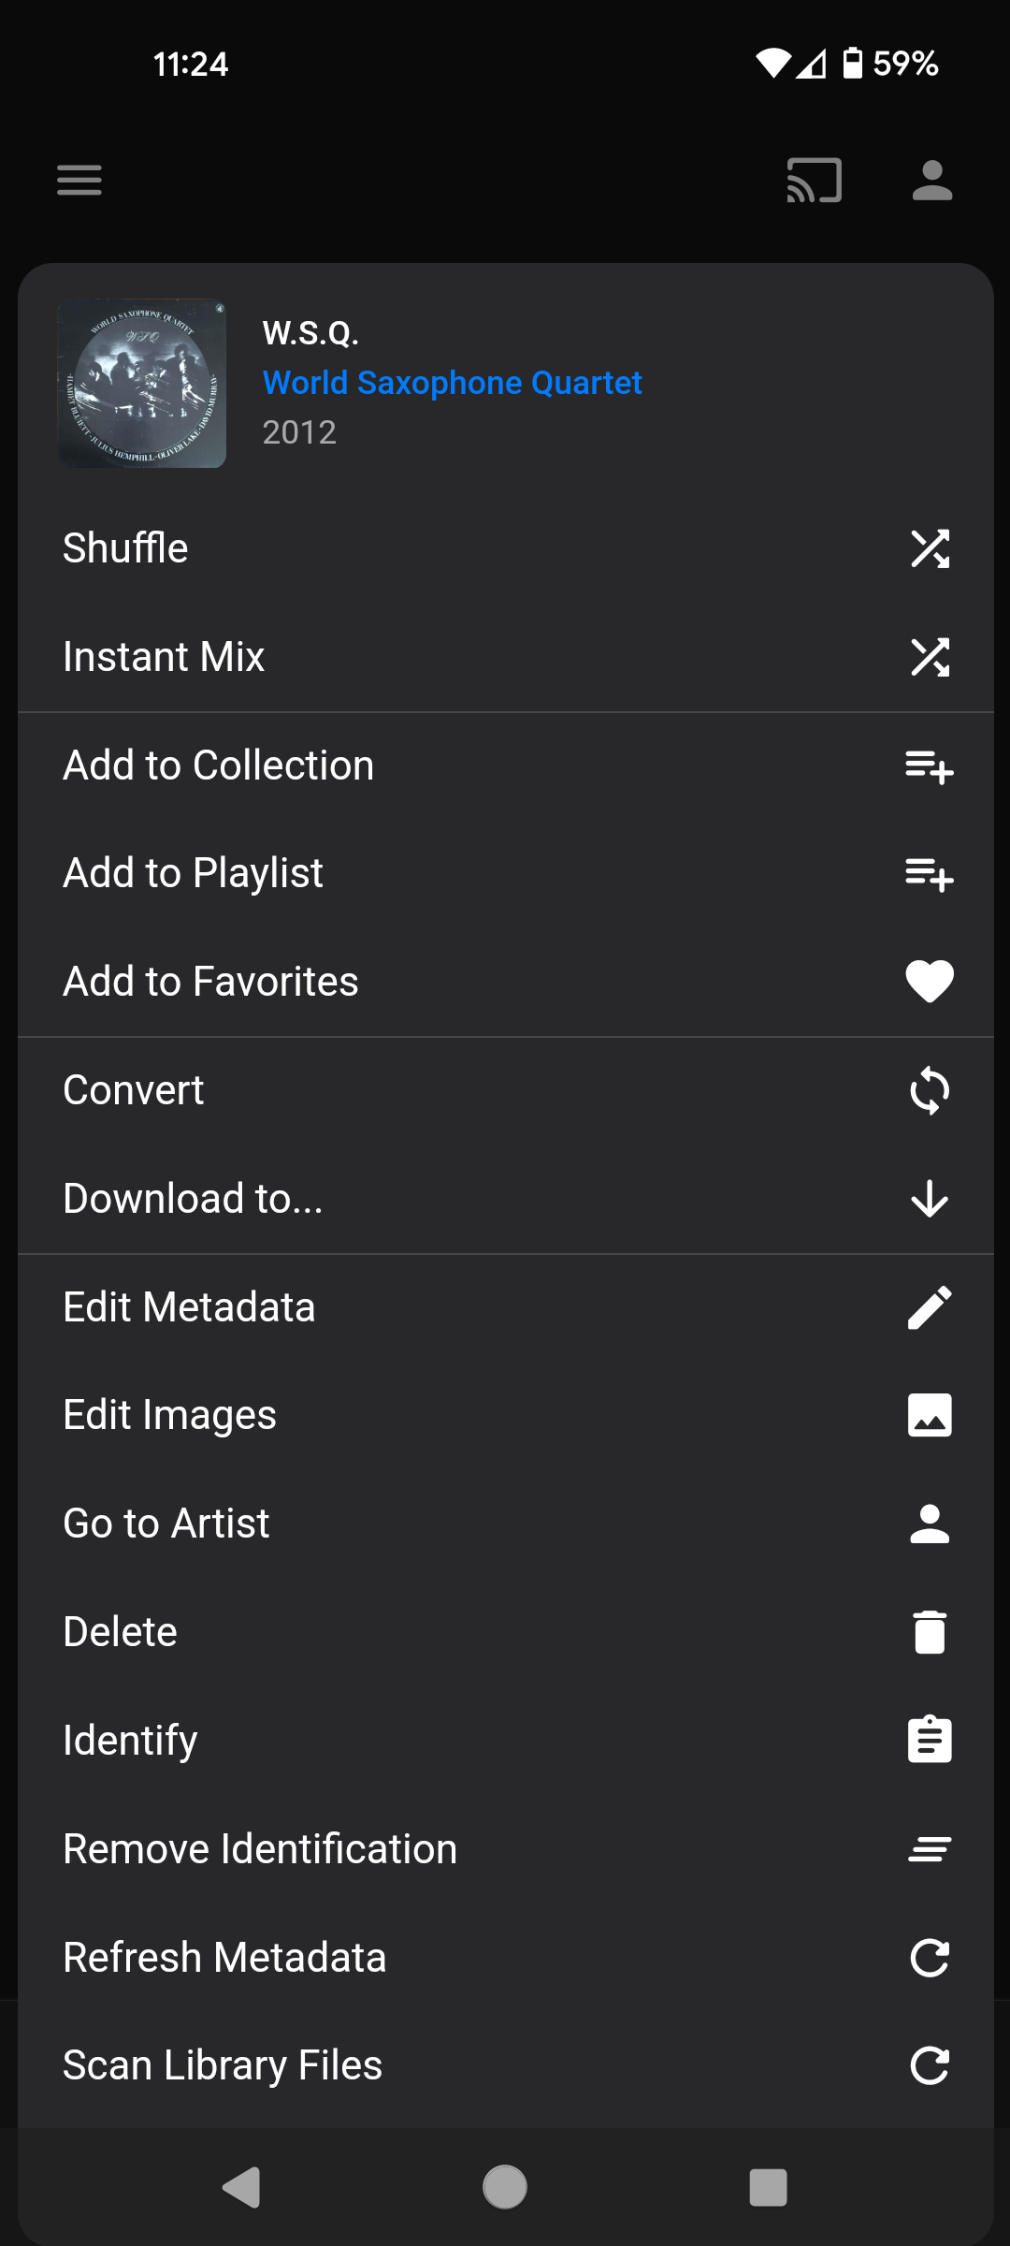Screen dimensions: 1010x2246
Task: Click the Convert sync-arrows icon
Action: tap(930, 1091)
